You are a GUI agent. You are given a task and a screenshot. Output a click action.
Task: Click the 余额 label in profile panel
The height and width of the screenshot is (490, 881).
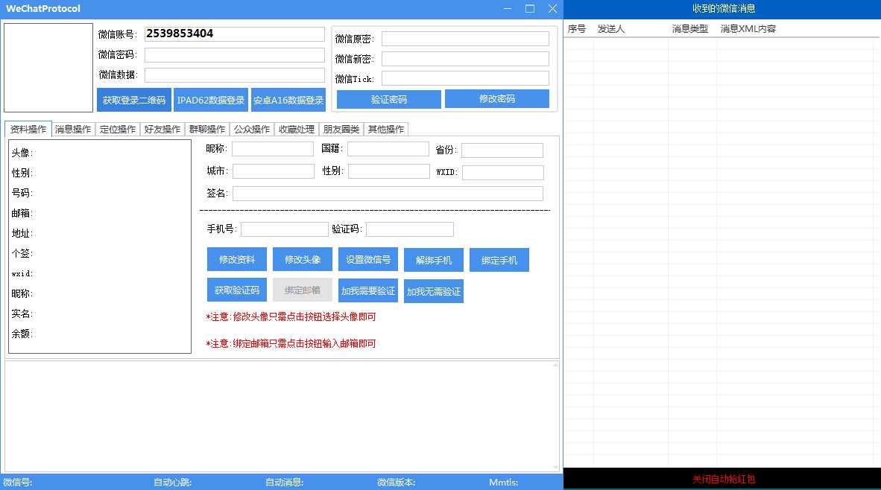(x=22, y=334)
